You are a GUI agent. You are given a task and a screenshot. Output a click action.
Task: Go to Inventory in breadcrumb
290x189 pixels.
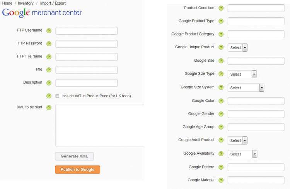[x=26, y=3]
